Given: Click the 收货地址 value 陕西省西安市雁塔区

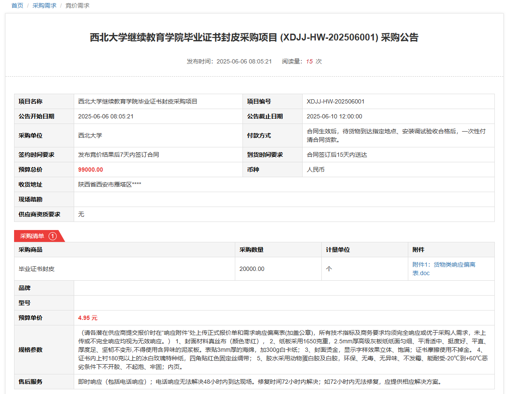Looking at the screenshot, I should point(110,184).
